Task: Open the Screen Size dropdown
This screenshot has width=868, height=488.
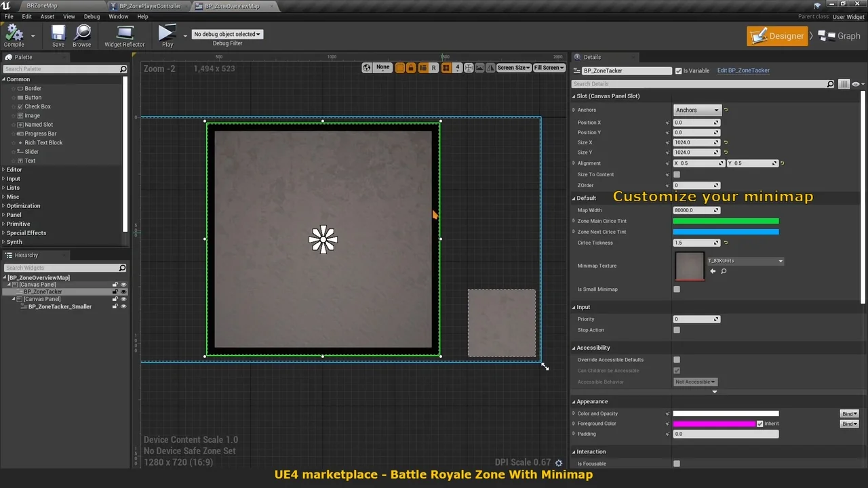Action: coord(513,68)
